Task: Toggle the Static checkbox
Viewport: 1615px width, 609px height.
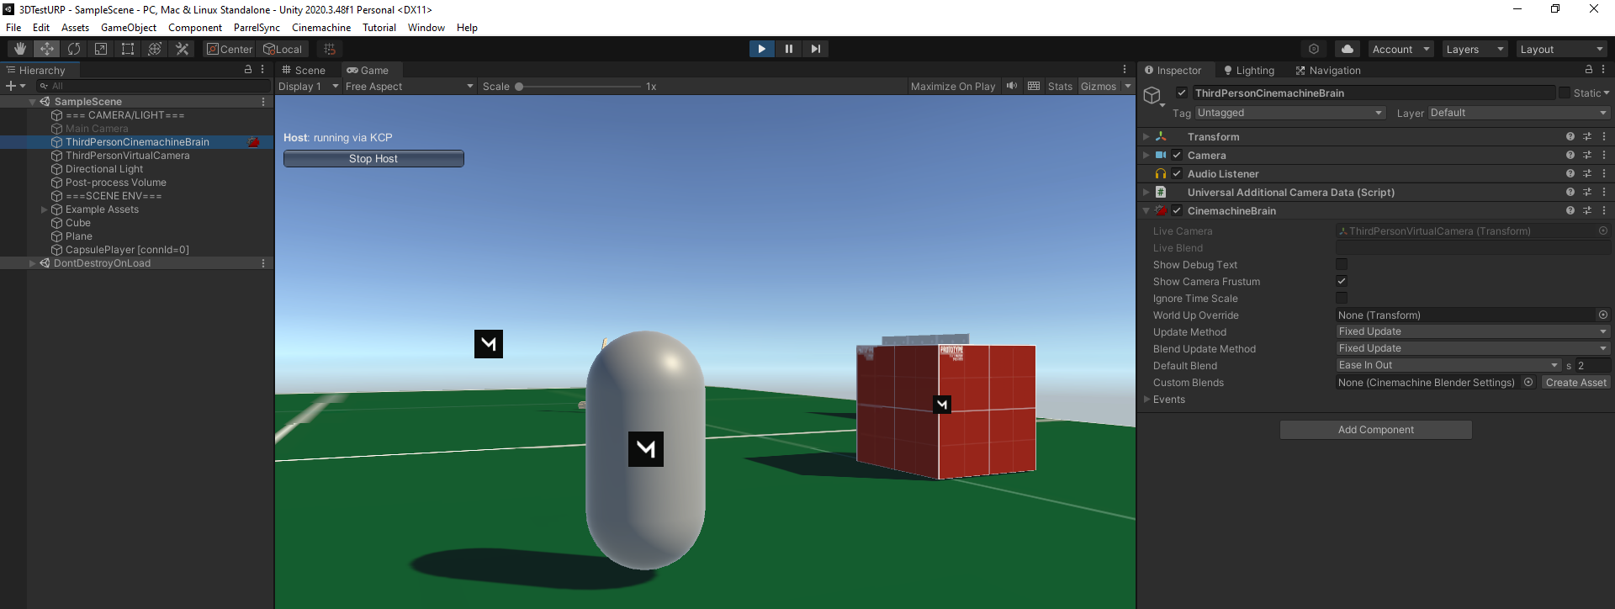Action: point(1565,93)
